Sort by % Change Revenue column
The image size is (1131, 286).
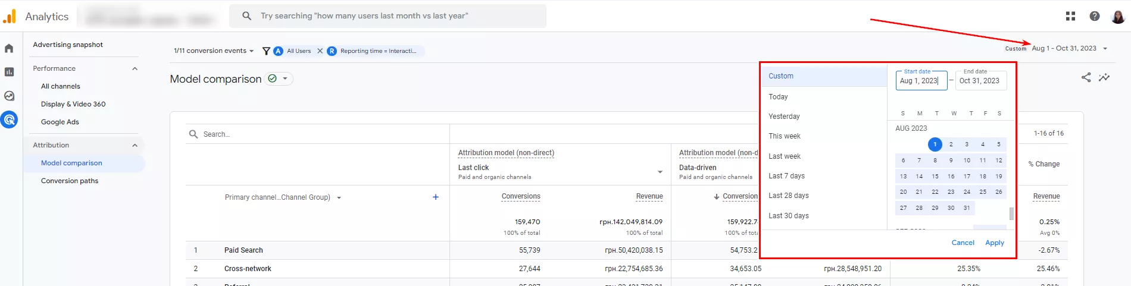tap(1046, 196)
